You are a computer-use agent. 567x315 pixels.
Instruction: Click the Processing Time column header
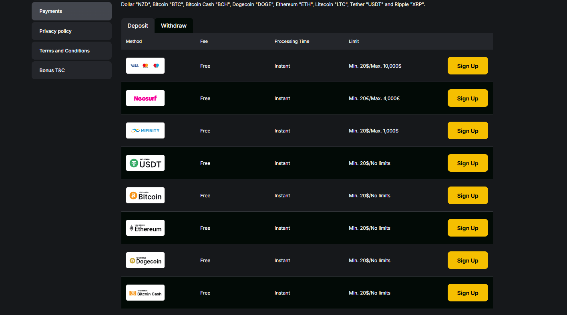[x=292, y=41]
